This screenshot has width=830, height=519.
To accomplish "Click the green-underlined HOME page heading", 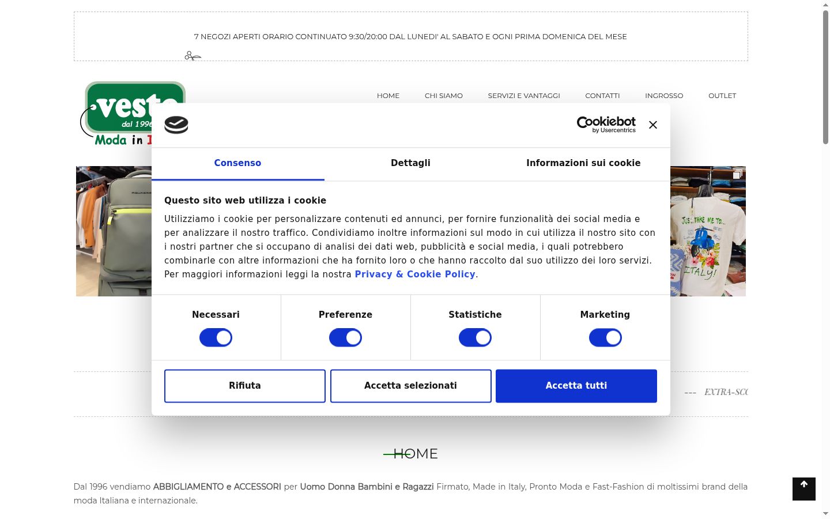I will coord(415,454).
